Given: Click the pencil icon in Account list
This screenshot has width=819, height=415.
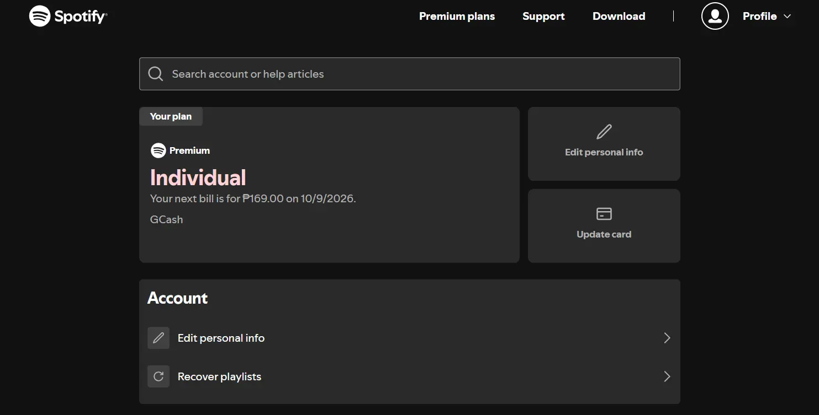Looking at the screenshot, I should 158,338.
